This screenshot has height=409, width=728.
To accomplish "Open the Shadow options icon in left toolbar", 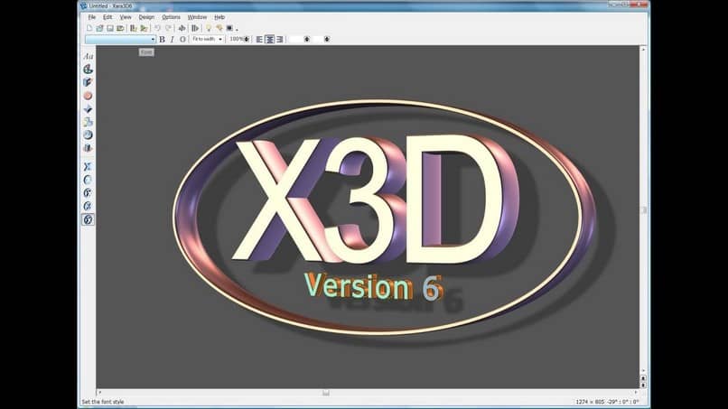I will [88, 122].
